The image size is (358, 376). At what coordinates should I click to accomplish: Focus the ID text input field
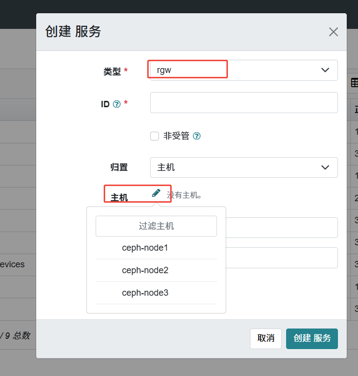[x=244, y=103]
